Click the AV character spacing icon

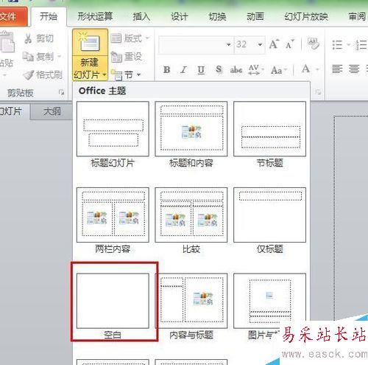(254, 70)
